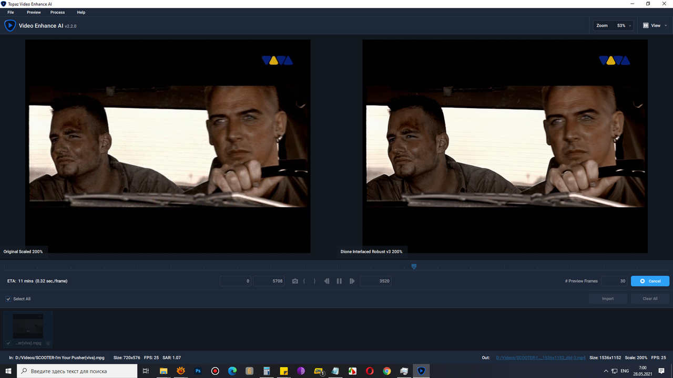This screenshot has height=378, width=673.
Task: Open the Preview menu
Action: coord(34,12)
